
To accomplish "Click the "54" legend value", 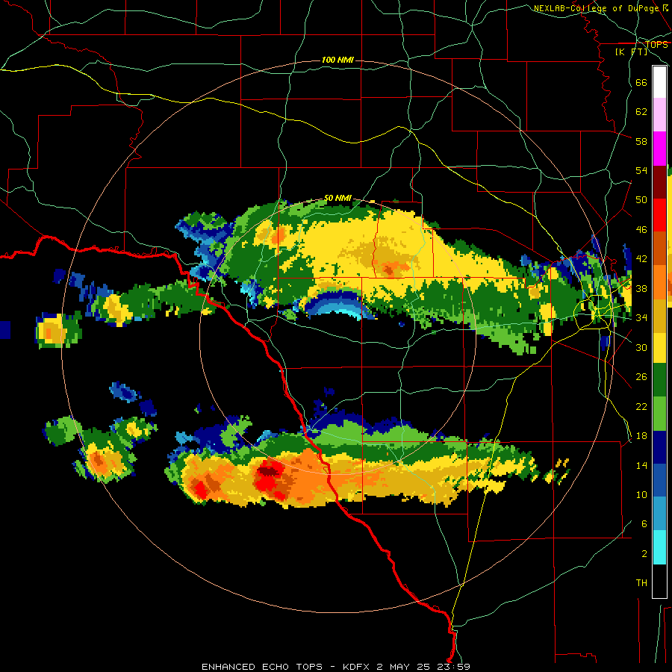I will pos(641,170).
